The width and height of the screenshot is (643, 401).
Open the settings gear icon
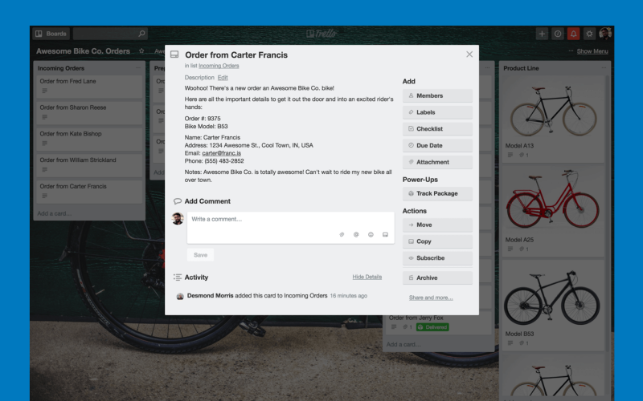(589, 34)
